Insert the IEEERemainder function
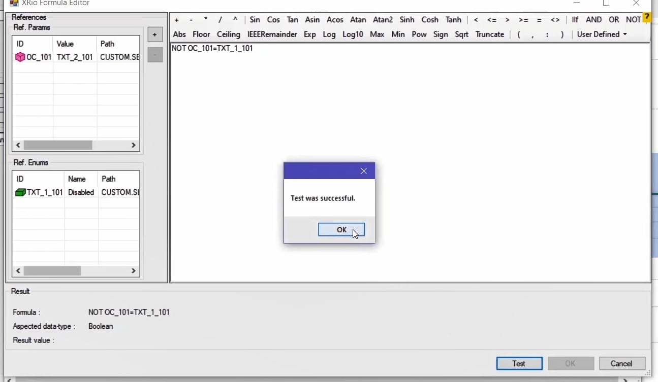 coord(272,34)
